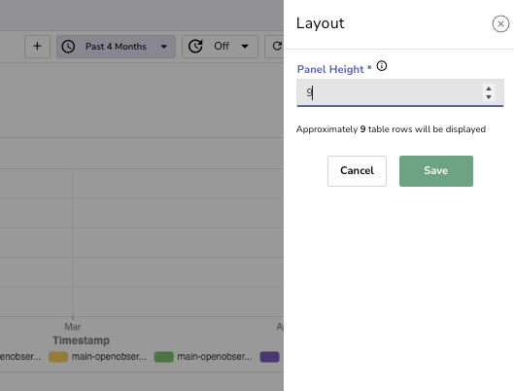
Task: Cancel the layout changes
Action: click(357, 171)
